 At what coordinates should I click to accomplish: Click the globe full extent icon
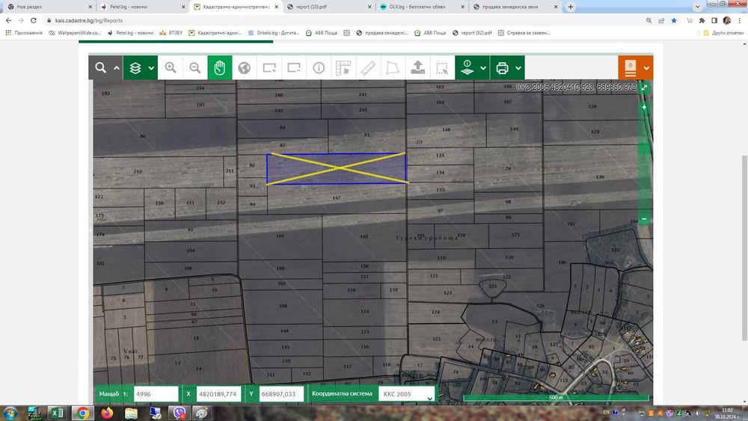coord(244,68)
